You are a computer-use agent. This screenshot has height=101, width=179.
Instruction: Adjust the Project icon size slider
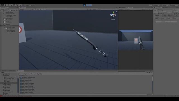[x=150, y=94]
